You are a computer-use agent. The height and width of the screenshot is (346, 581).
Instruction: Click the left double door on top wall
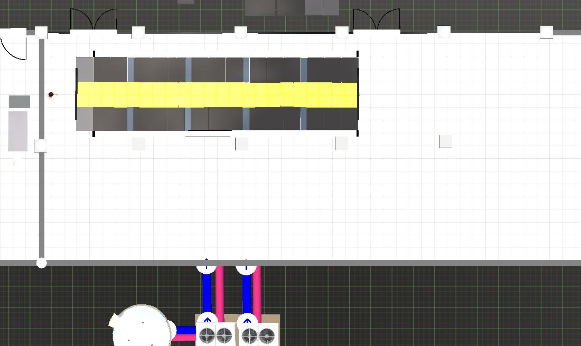[93, 20]
